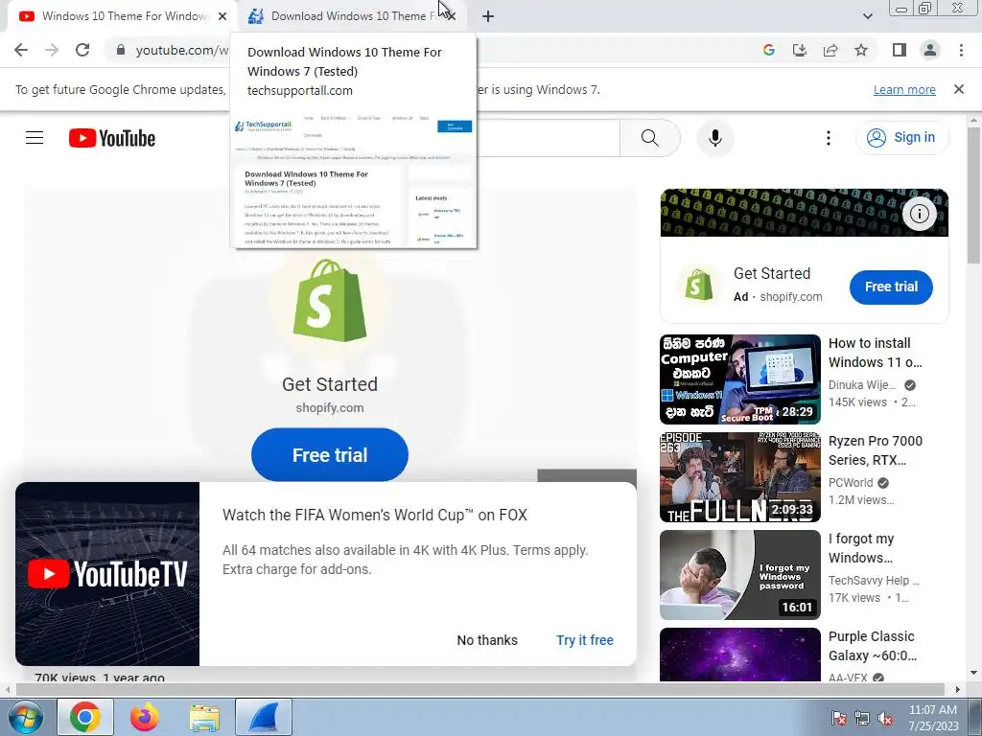
Task: Click the PCWorld channel name
Action: 851,483
